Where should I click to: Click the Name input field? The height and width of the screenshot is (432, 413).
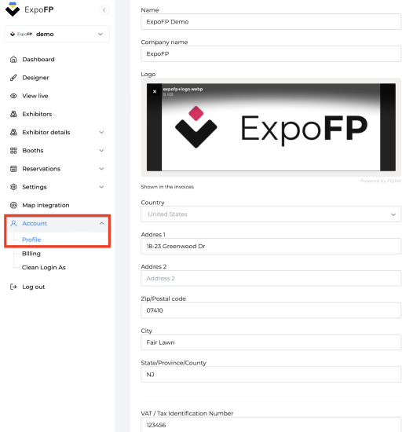tap(271, 22)
